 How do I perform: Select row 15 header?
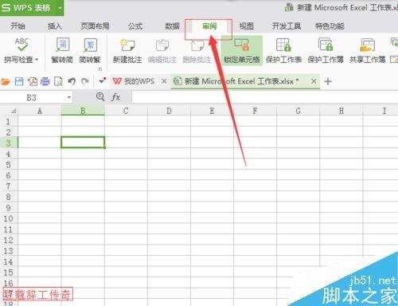[x=9, y=273]
